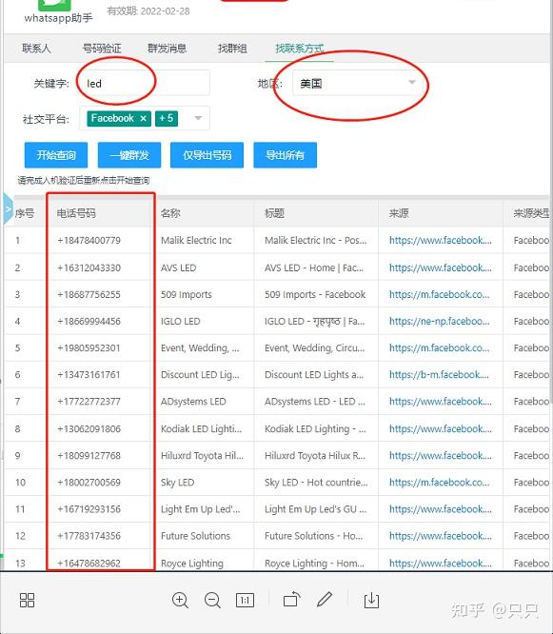The image size is (553, 634).
Task: Select phone number +18099127768
Action: click(89, 455)
